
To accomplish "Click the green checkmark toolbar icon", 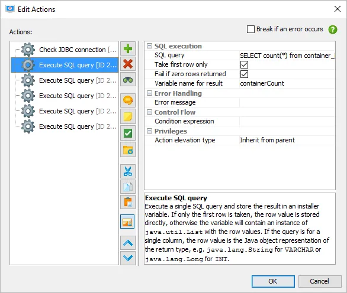I will click(128, 133).
